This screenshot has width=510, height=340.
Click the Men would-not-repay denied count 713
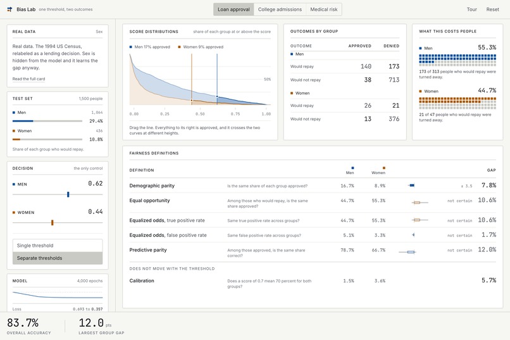click(x=394, y=80)
